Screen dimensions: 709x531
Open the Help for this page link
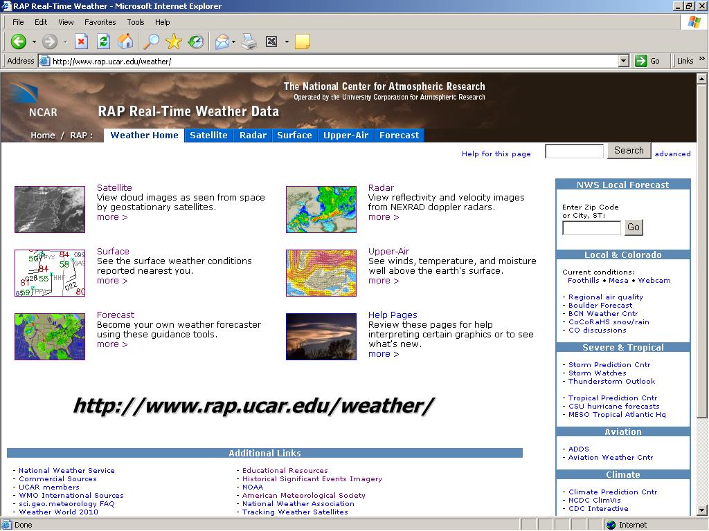click(496, 153)
